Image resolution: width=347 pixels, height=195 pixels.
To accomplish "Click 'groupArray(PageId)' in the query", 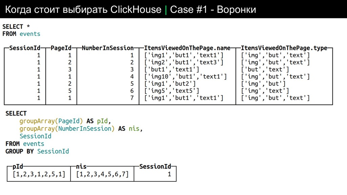I will [x=51, y=121].
